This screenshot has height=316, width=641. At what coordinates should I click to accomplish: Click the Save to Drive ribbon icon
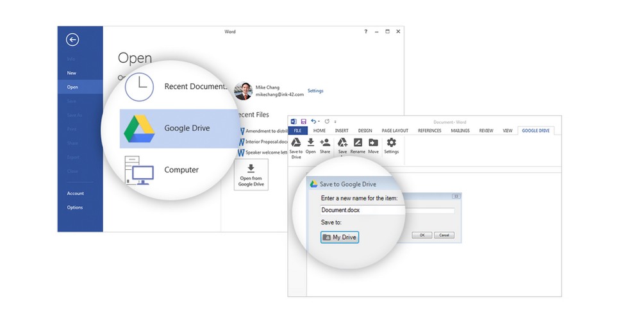[296, 142]
